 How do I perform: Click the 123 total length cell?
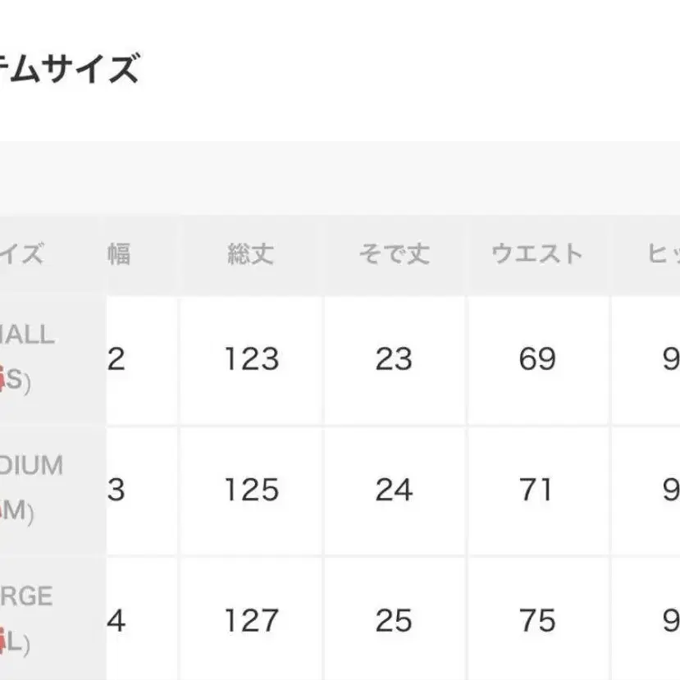[x=251, y=359]
